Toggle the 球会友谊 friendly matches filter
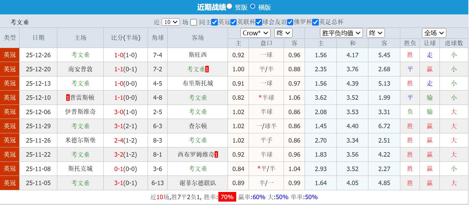Viewport: 469px width, 205px height. pos(260,22)
